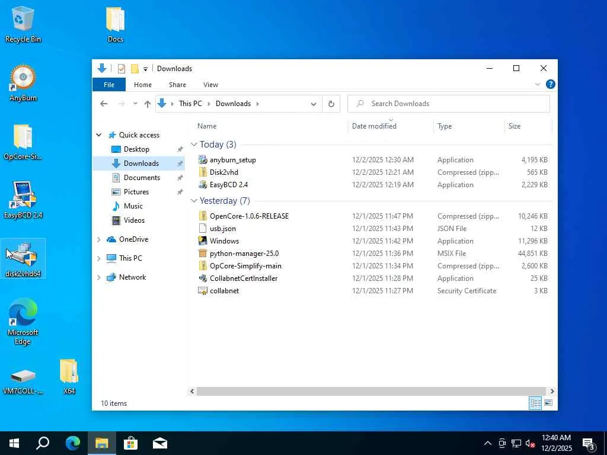Select Documents in Quick access
Viewport: 607px width, 455px height.
[x=142, y=178]
